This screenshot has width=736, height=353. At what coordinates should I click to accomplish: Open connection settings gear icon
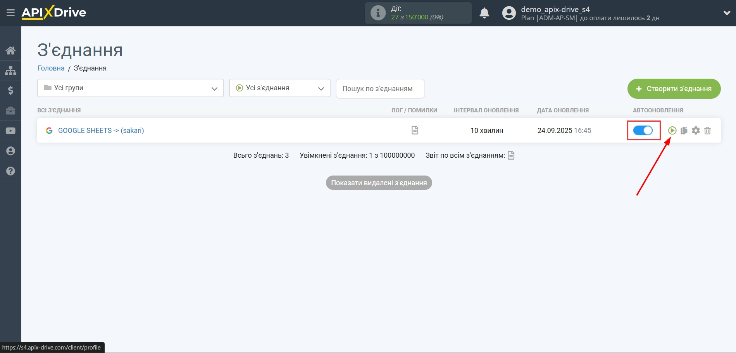tap(696, 131)
